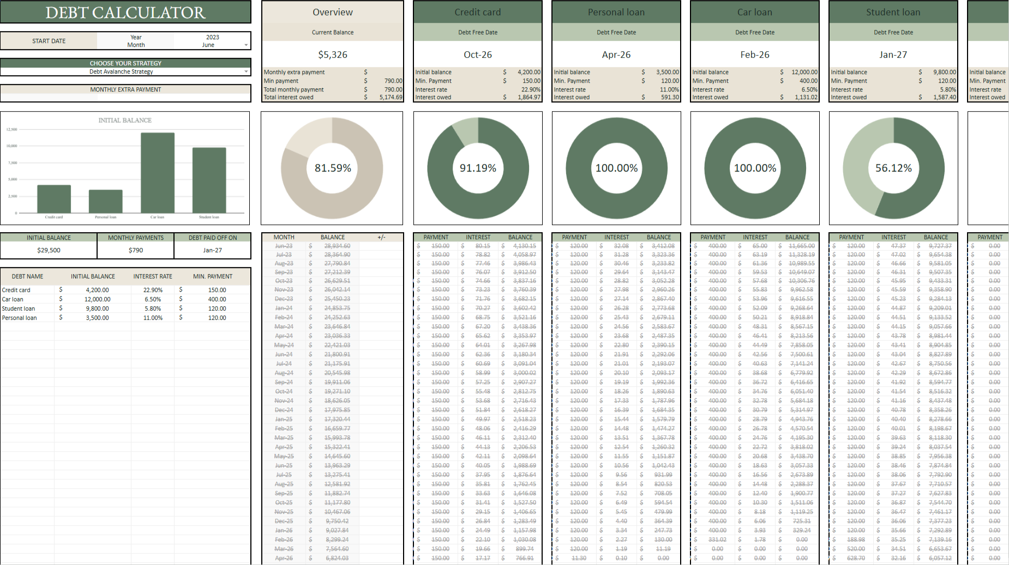Select the Feb-26 debt free date

tap(755, 54)
